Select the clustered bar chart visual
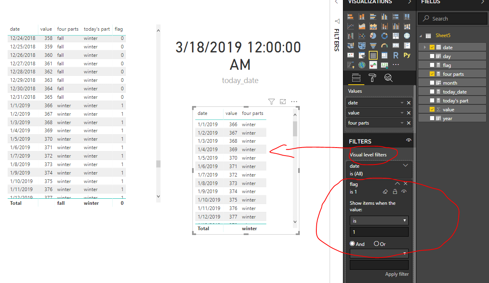The image size is (489, 283). coord(373,17)
